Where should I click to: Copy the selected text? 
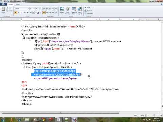click(x=10, y=11)
